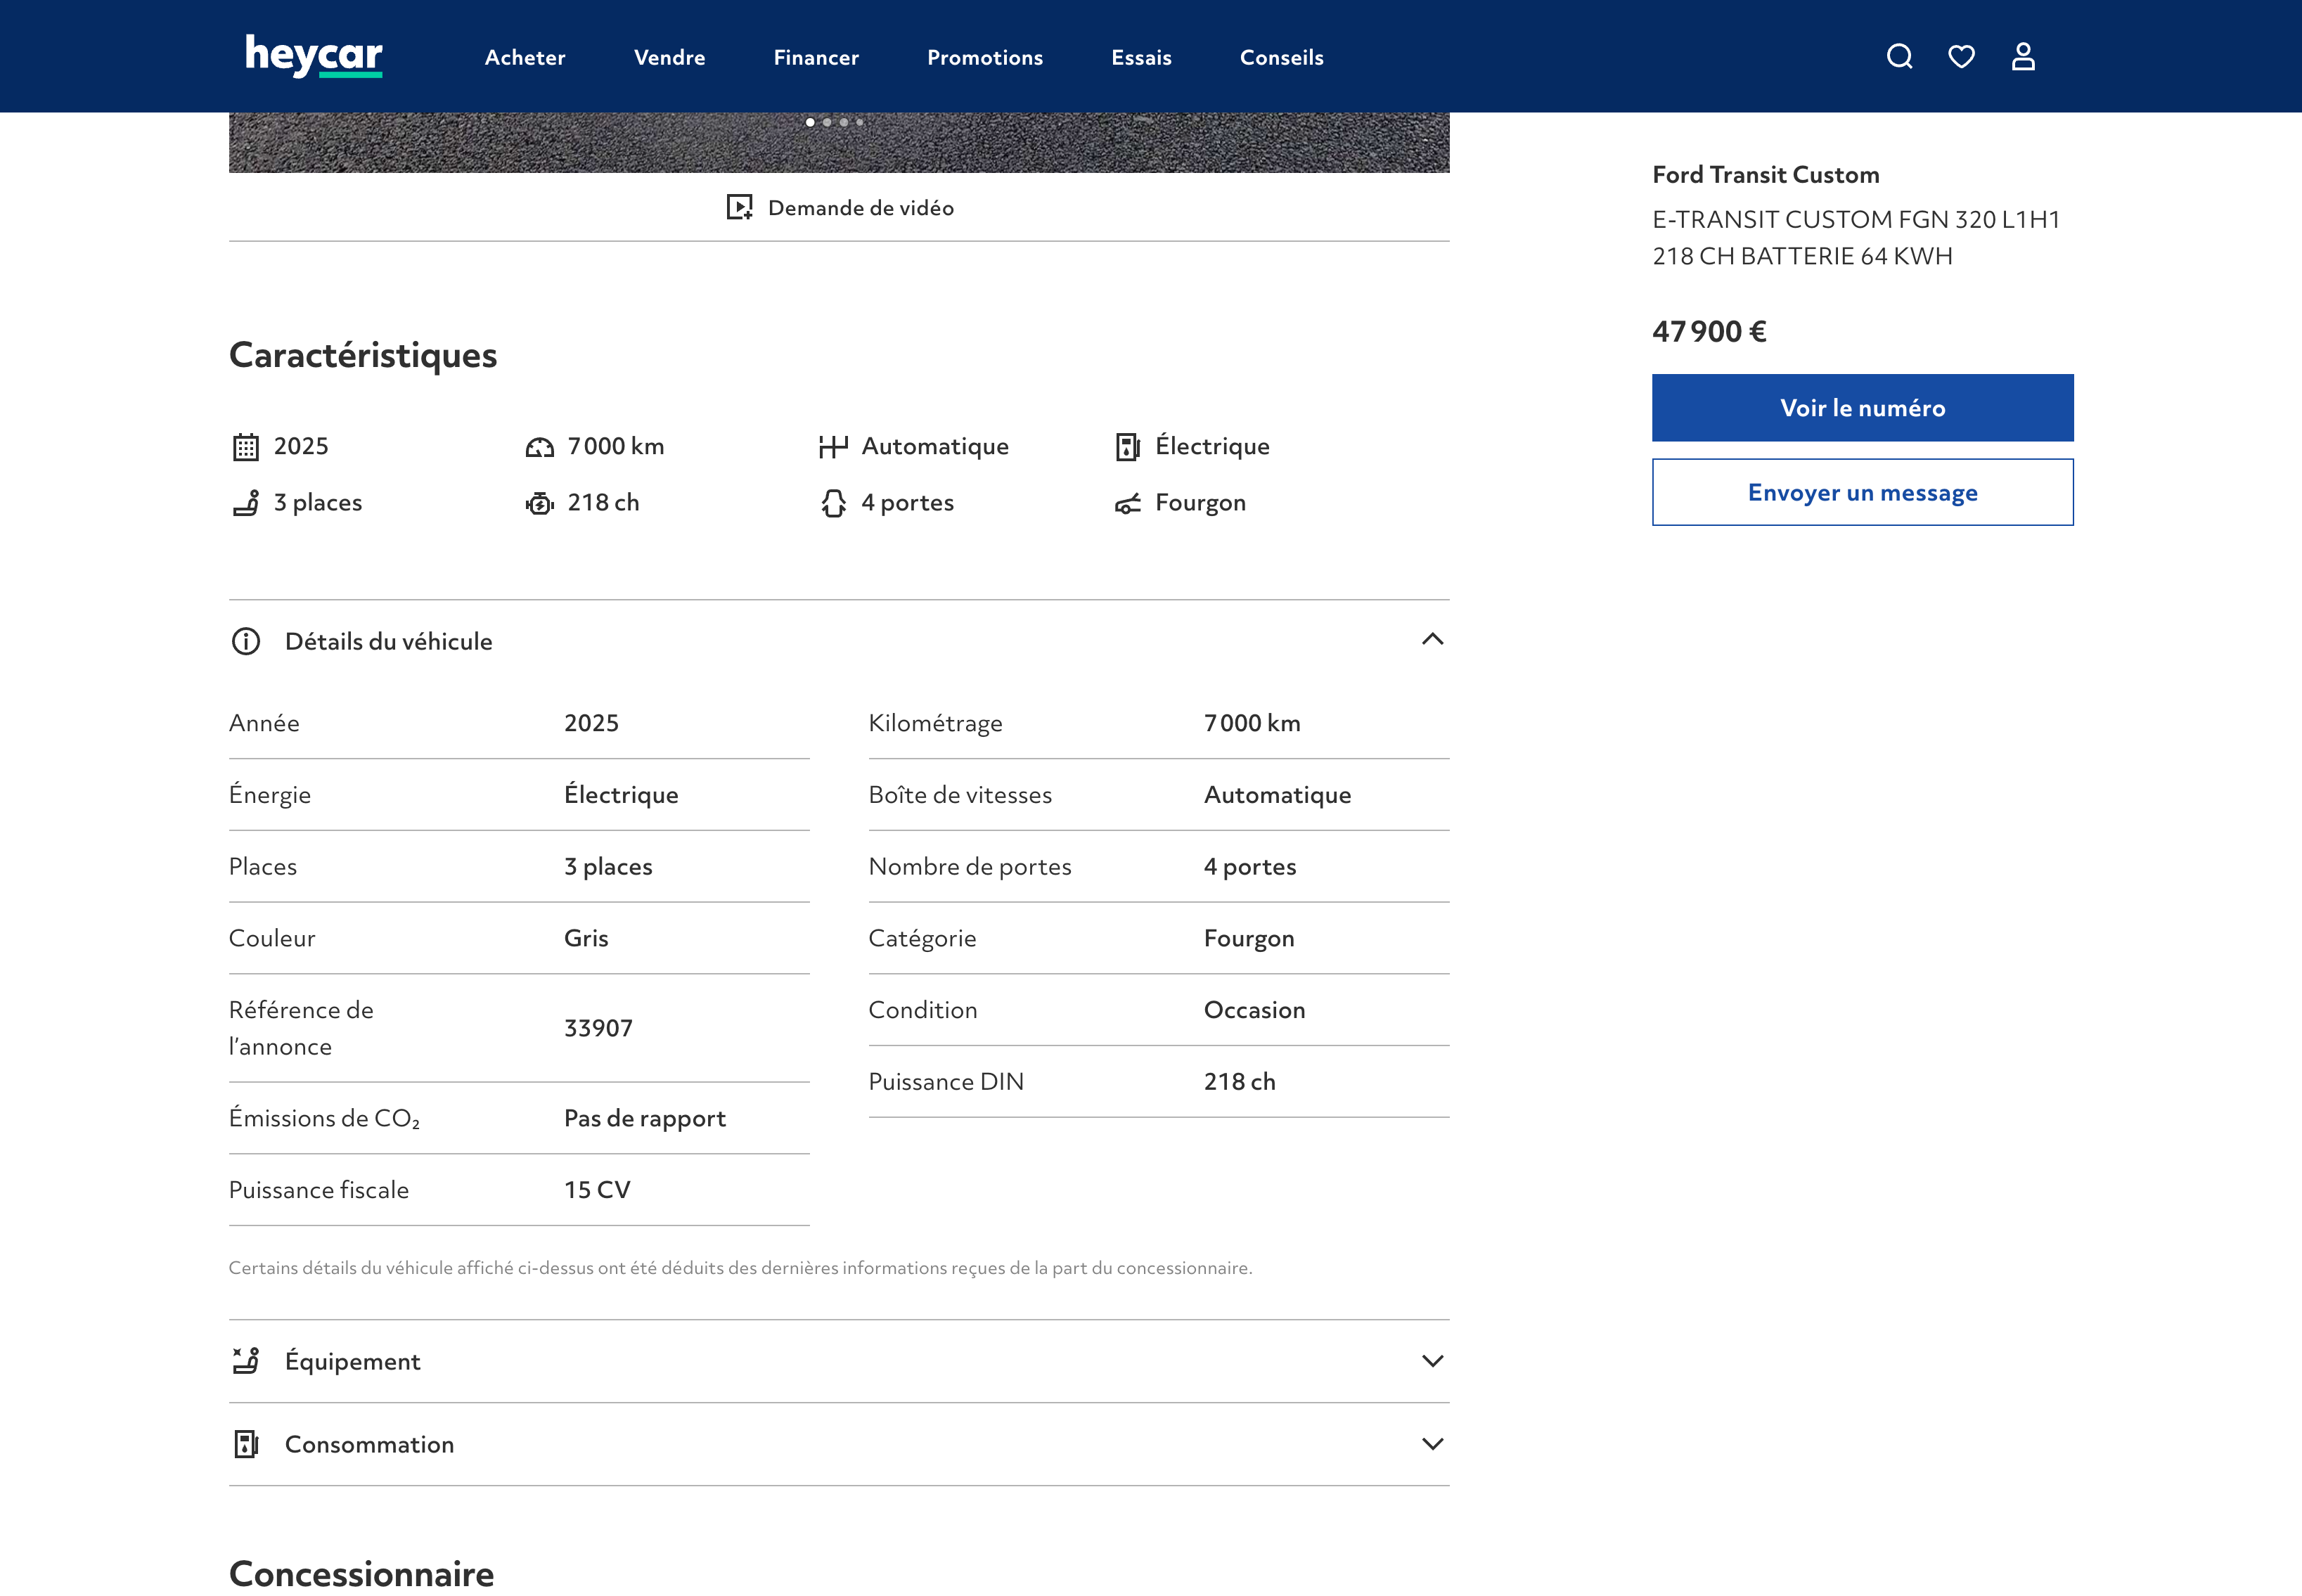Click the video request play icon
The width and height of the screenshot is (2302, 1596).
[x=739, y=207]
